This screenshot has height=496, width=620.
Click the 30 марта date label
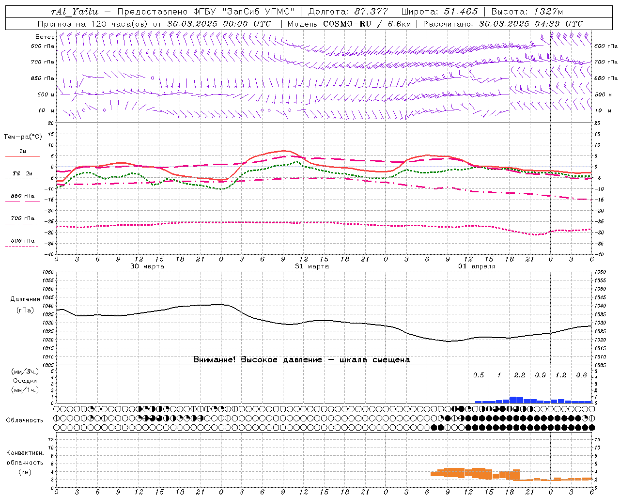tap(147, 266)
